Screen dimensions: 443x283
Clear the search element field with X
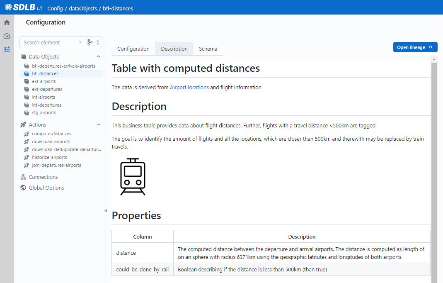point(80,42)
